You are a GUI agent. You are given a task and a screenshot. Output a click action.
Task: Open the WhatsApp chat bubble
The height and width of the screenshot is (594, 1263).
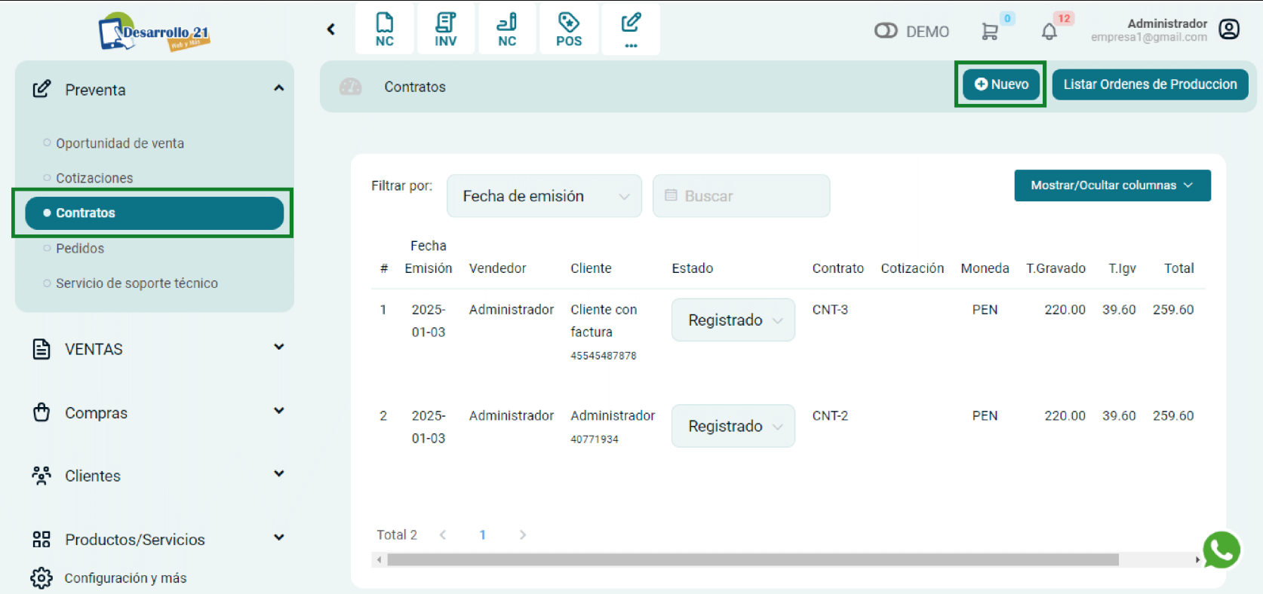click(1221, 550)
